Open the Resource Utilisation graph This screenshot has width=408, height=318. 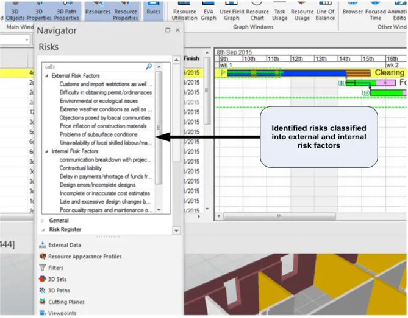(185, 12)
